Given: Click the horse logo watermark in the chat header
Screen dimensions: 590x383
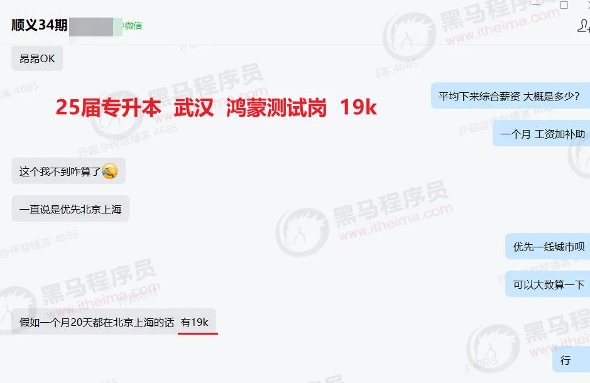Looking at the screenshot, I should (x=410, y=36).
